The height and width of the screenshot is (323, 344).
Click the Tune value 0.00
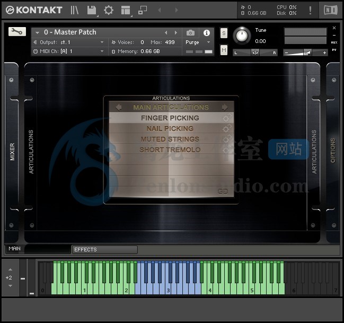260,41
